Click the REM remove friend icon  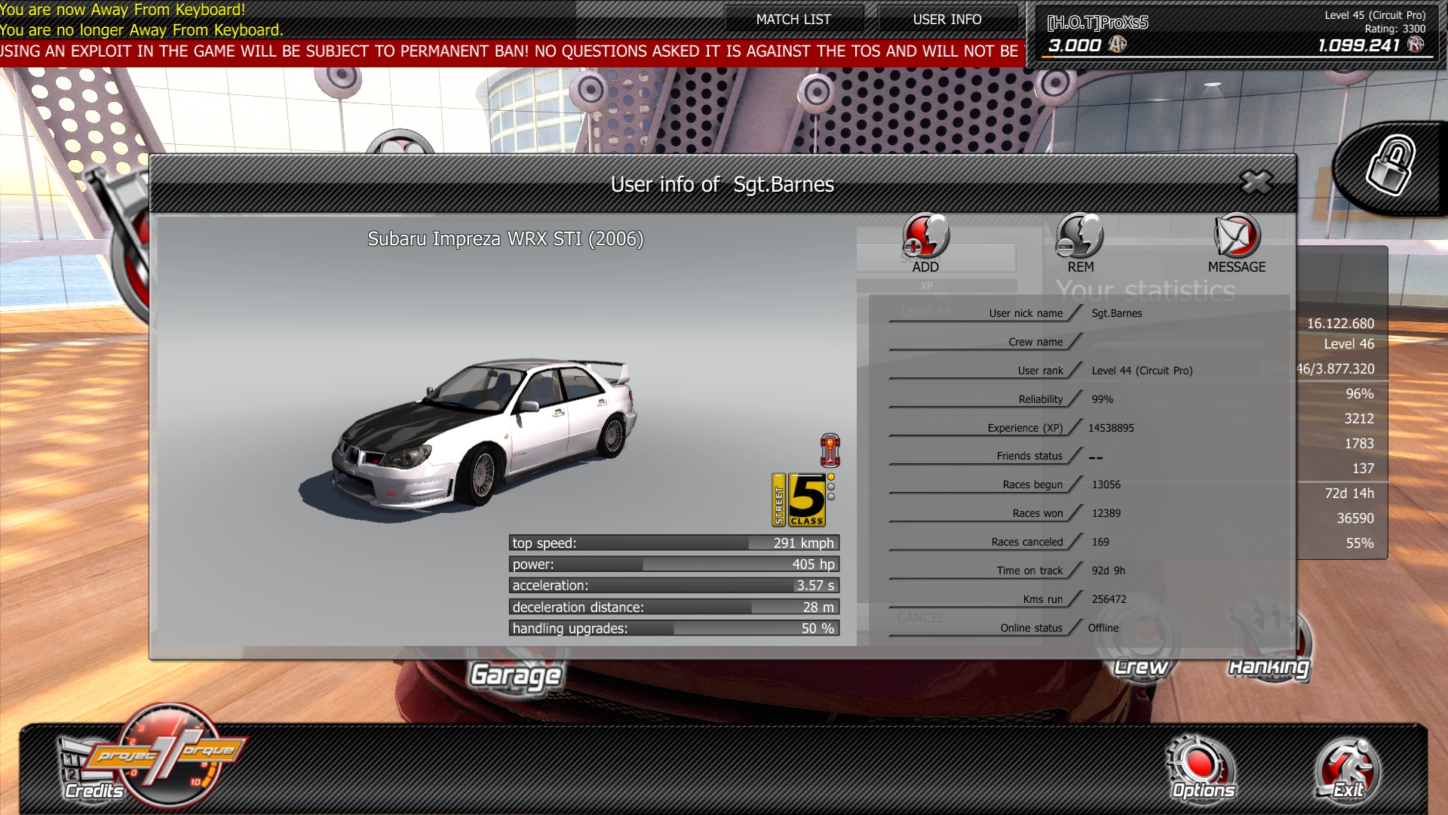[x=1080, y=236]
